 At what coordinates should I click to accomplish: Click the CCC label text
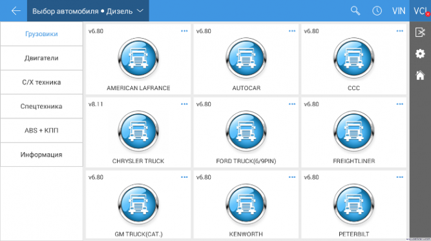tap(353, 88)
